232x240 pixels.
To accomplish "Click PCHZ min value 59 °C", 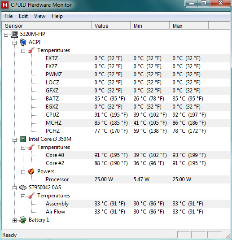I will (150, 131).
